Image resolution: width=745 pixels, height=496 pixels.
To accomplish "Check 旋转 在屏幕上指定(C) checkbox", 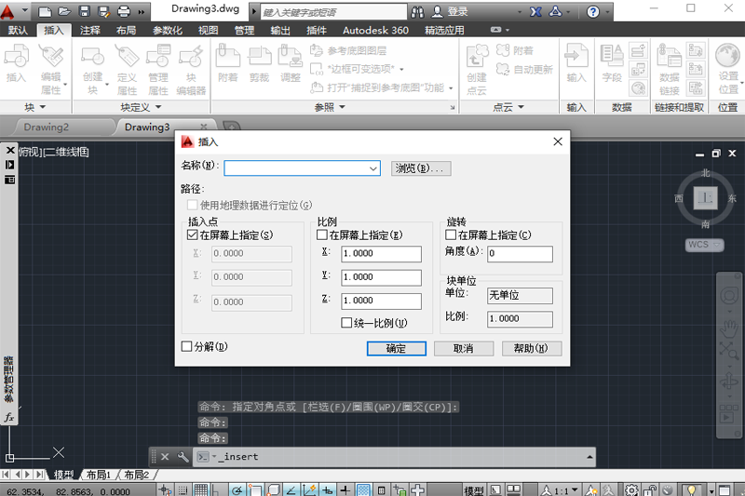I will coord(451,235).
